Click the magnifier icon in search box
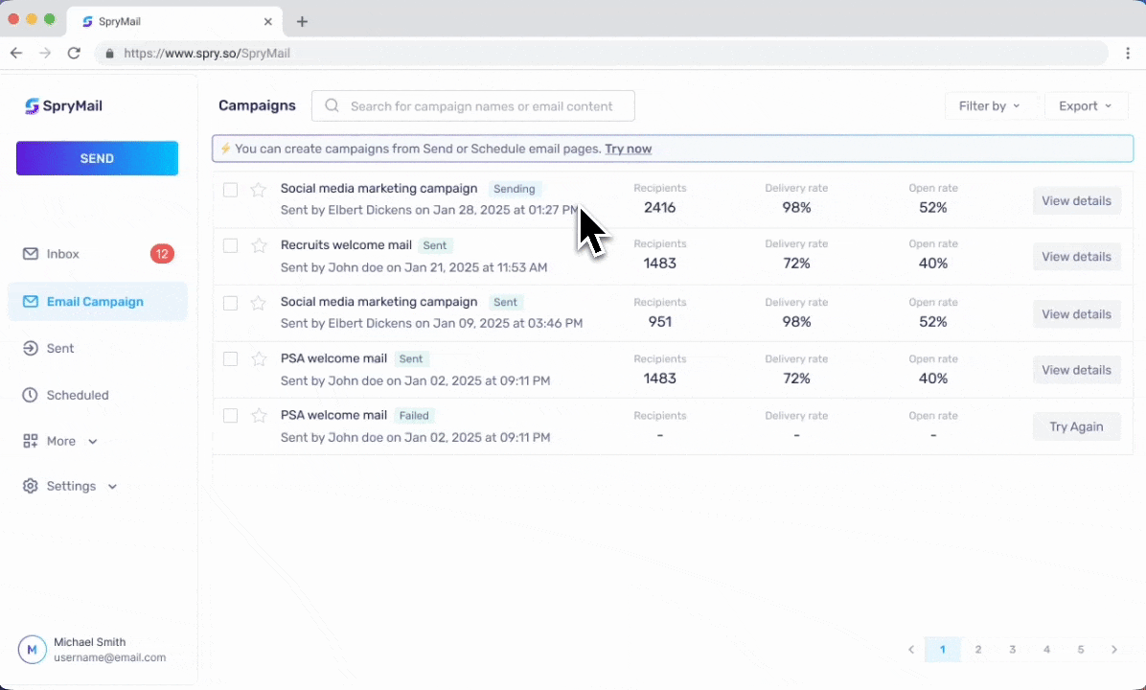This screenshot has width=1146, height=690. (x=332, y=106)
